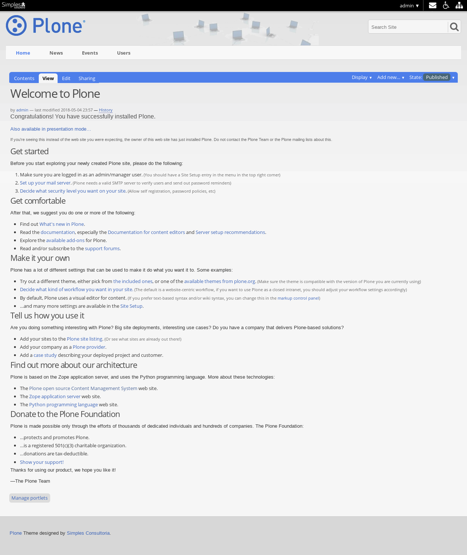Open the Display dropdown menu
Viewport: 467px width, 555px height.
(x=362, y=77)
